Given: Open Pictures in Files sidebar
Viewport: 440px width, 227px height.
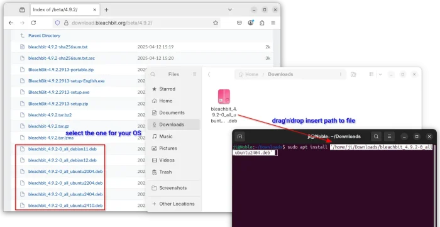Looking at the screenshot, I should pos(173,148).
